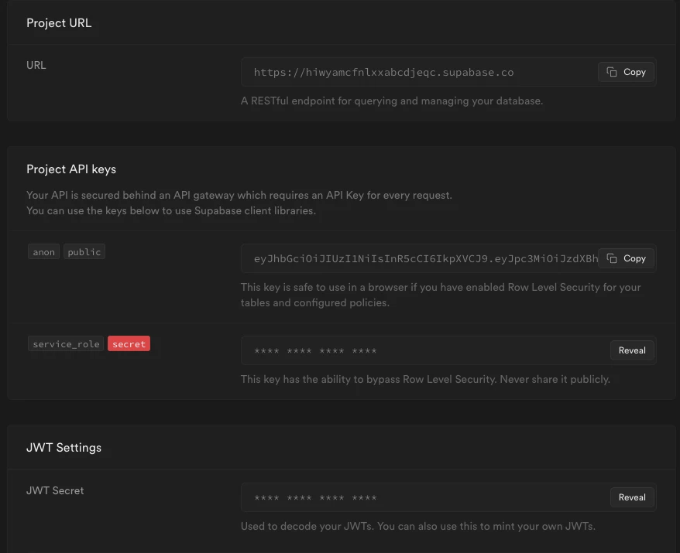680x553 pixels.
Task: Click the red secret badge
Action: tap(129, 343)
